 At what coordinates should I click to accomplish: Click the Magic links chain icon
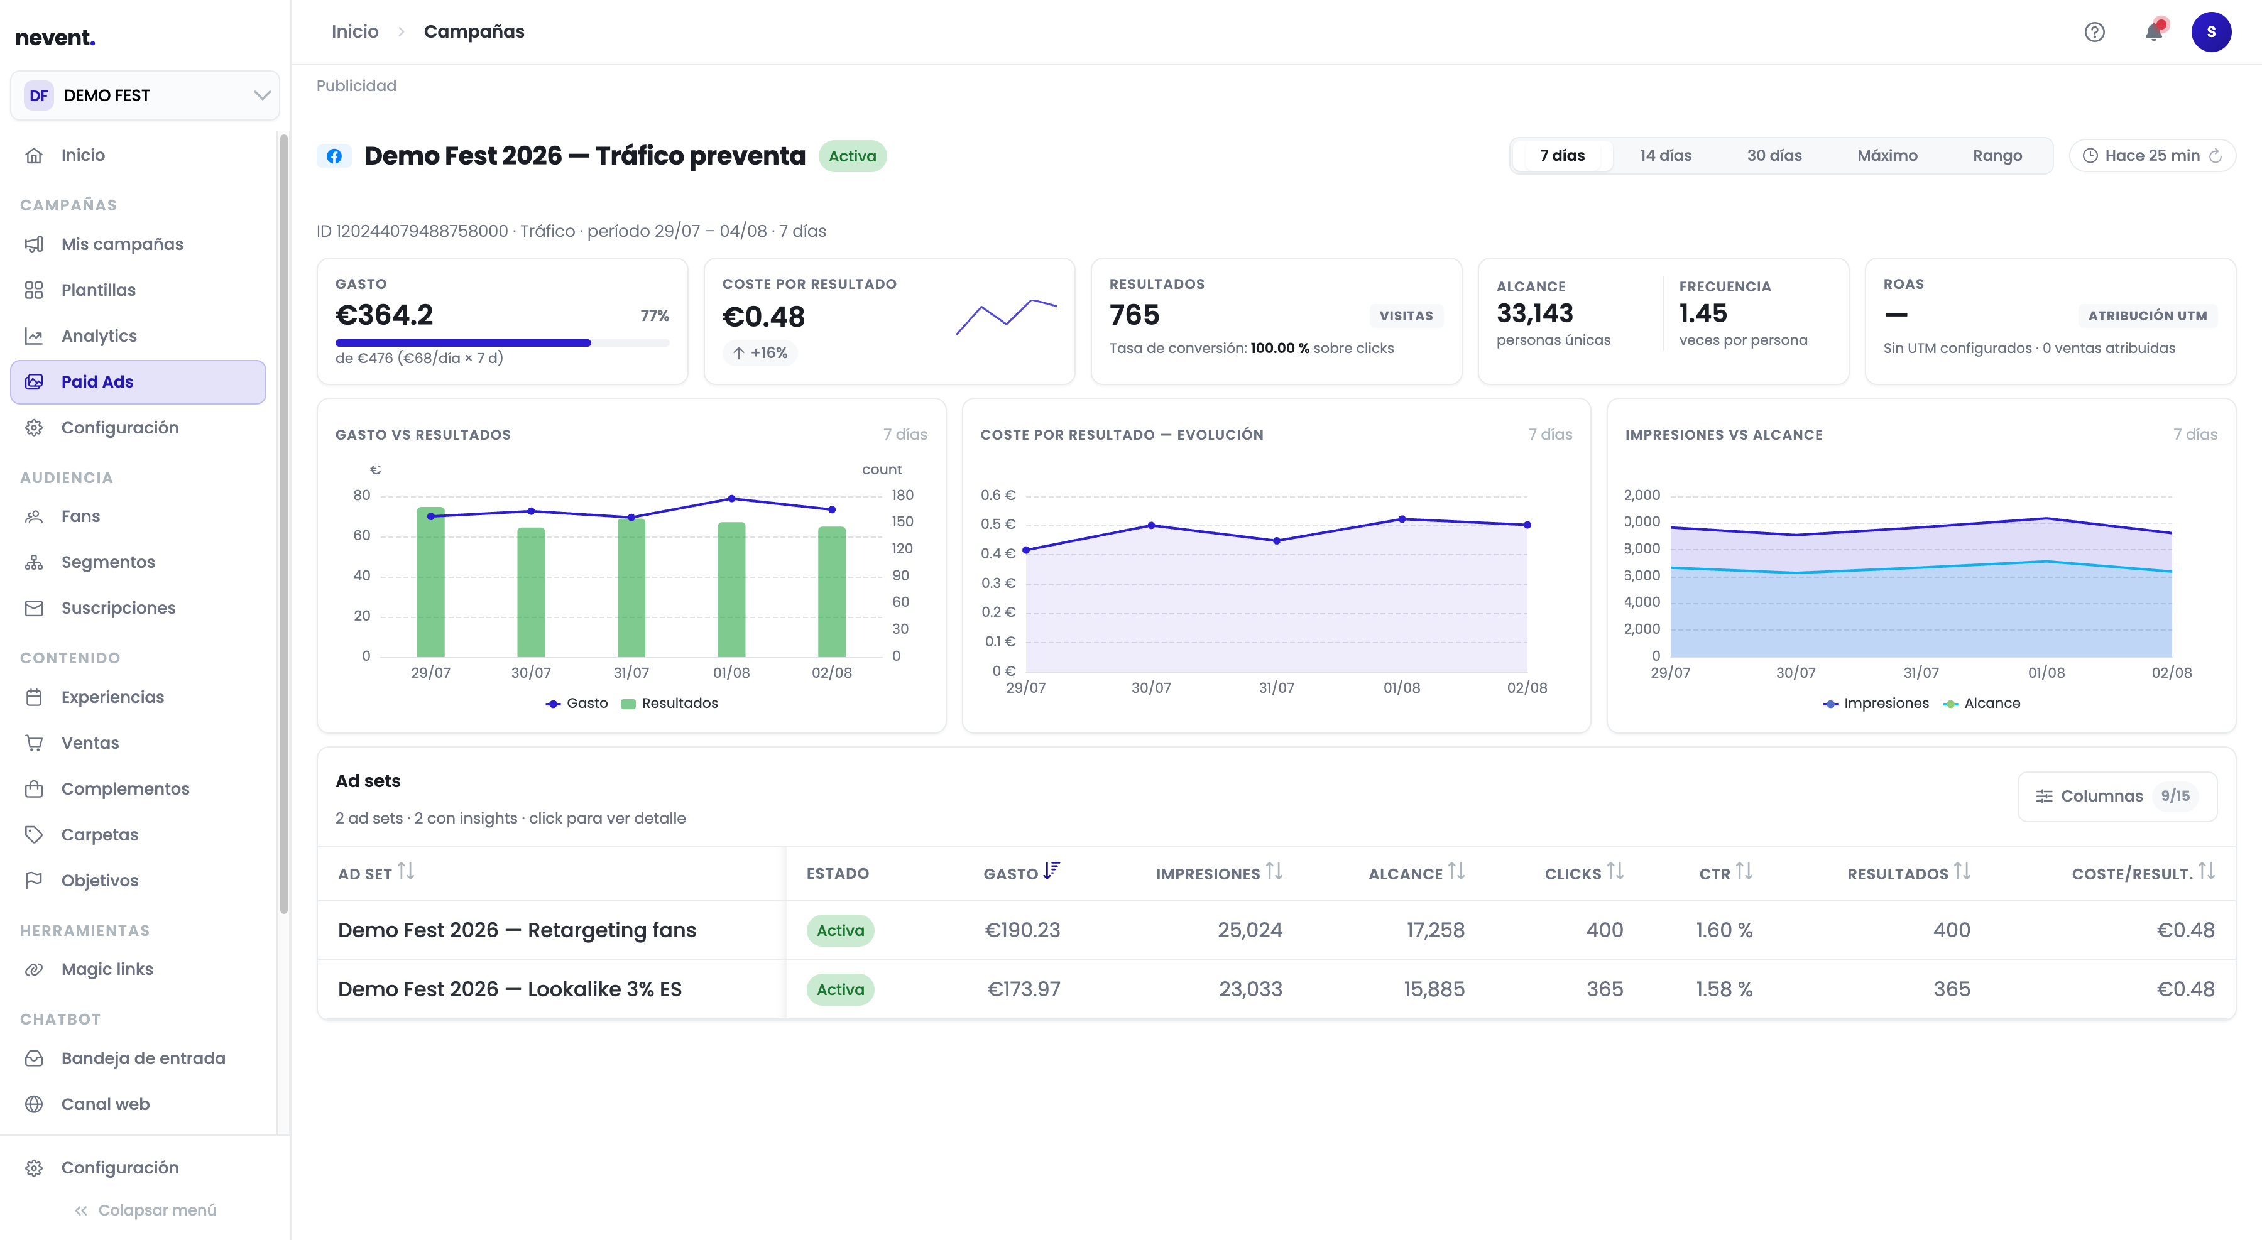coord(35,970)
